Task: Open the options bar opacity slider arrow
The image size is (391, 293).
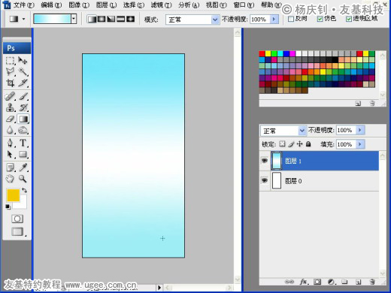Action: [x=274, y=20]
